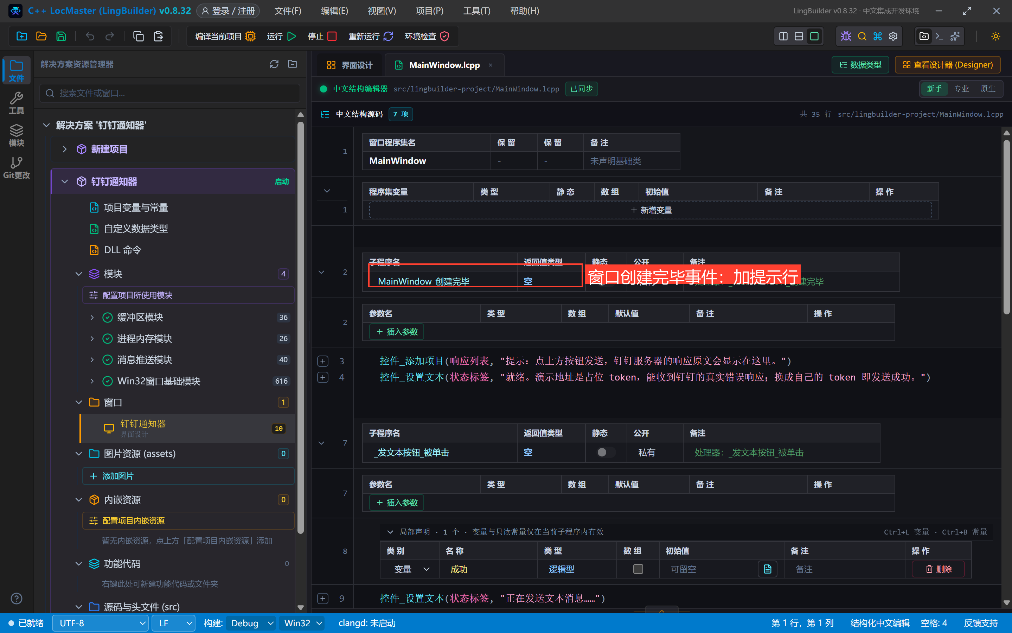Image resolution: width=1012 pixels, height=633 pixels.
Task: Switch to the 界面设计 tab
Action: pyautogui.click(x=350, y=65)
